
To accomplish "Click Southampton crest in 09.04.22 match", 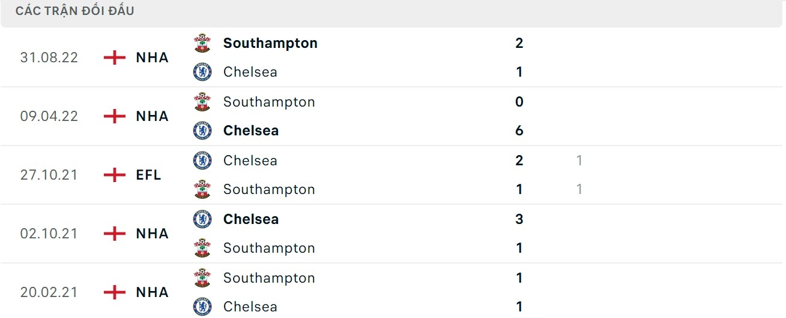I will pyautogui.click(x=202, y=102).
